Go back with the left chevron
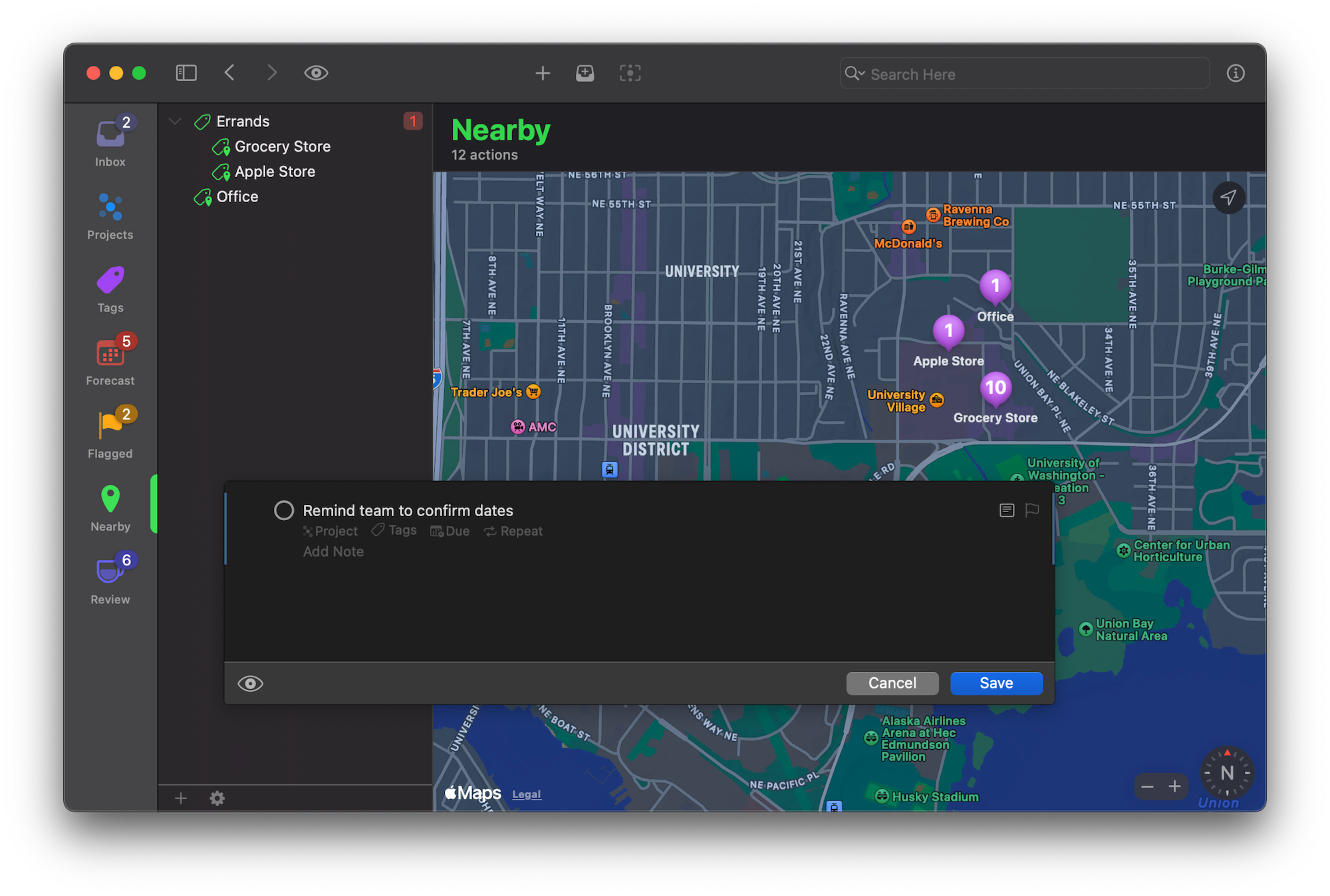The height and width of the screenshot is (896, 1330). coord(229,73)
